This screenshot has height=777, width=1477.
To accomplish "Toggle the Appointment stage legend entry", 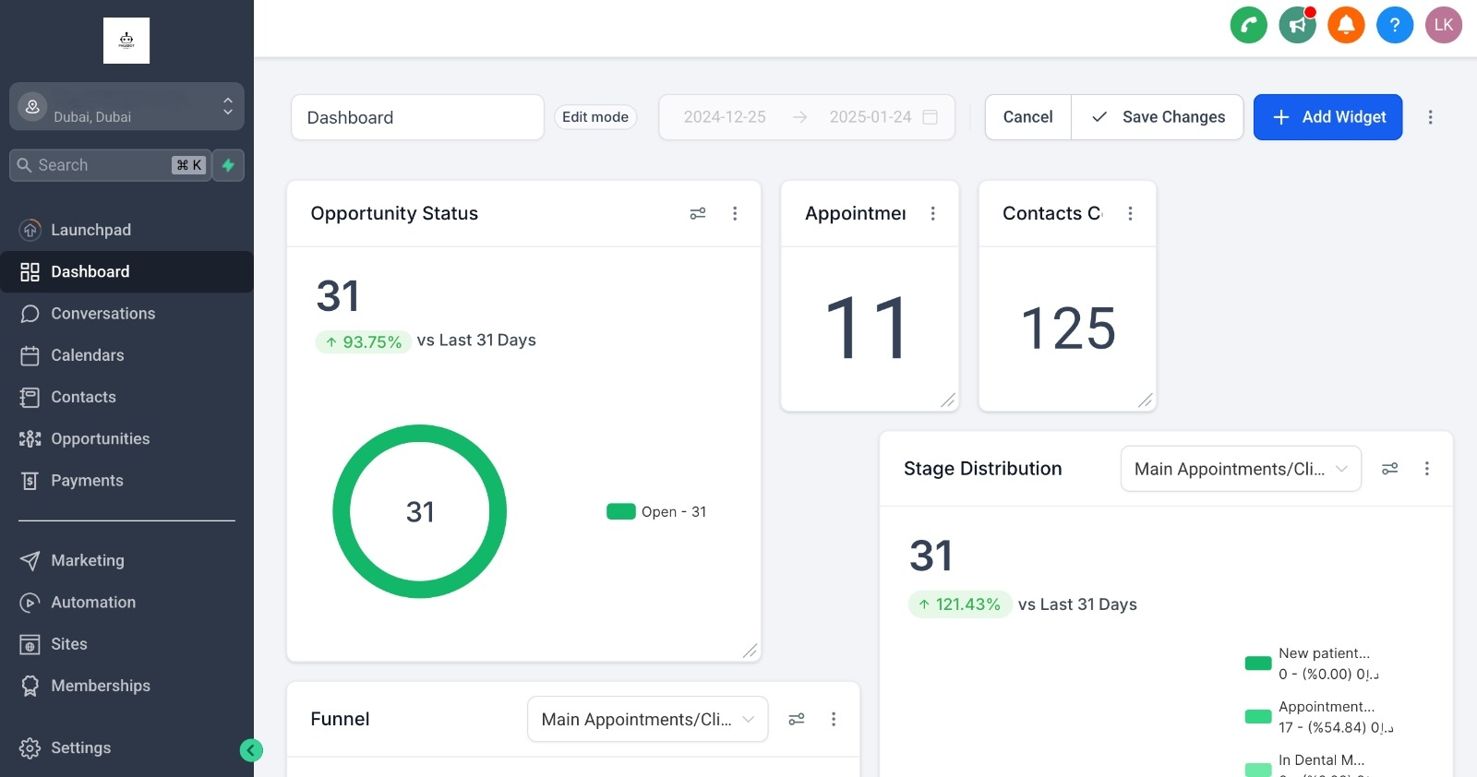I will pyautogui.click(x=1318, y=717).
